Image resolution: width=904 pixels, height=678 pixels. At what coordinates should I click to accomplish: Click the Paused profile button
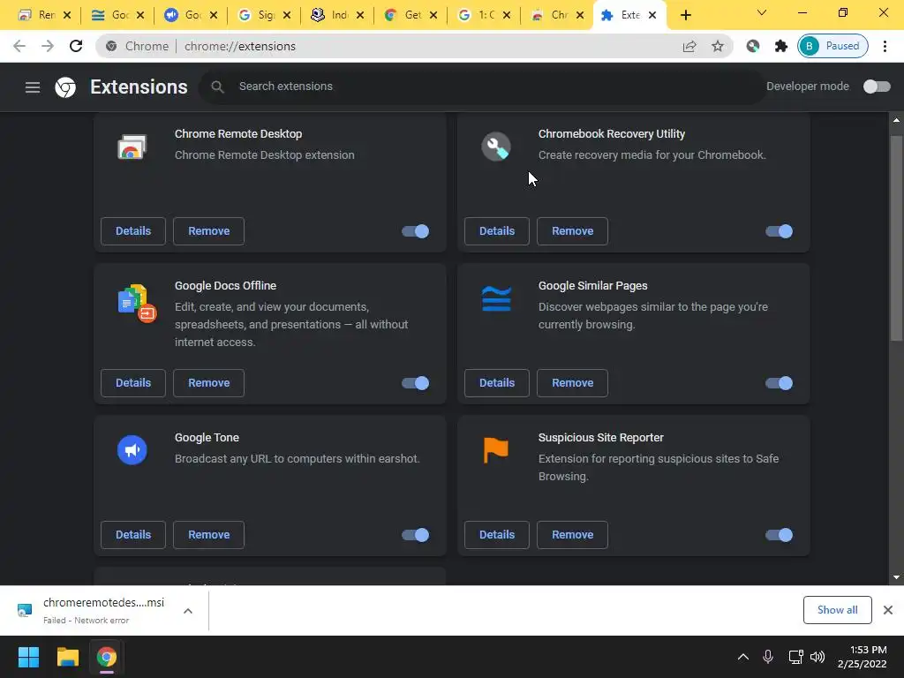[832, 46]
